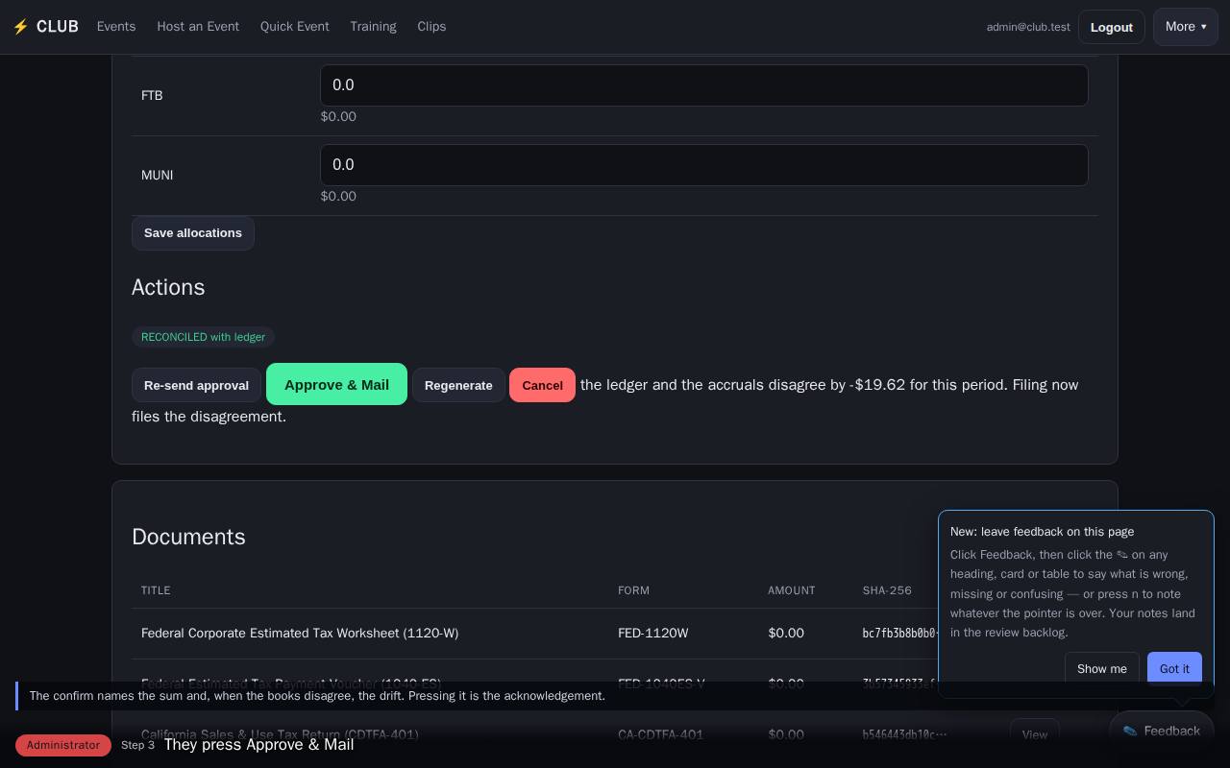Screen dimensions: 1230x768
Task: Click the FORM column header
Action: [x=633, y=590]
